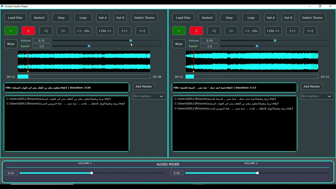Open the left player's No markers dropdown
This screenshot has width=336, height=189.
pyautogui.click(x=149, y=96)
